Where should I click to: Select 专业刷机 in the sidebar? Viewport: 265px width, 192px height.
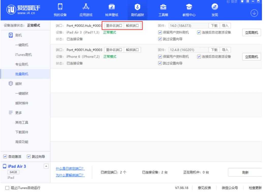click(22, 65)
